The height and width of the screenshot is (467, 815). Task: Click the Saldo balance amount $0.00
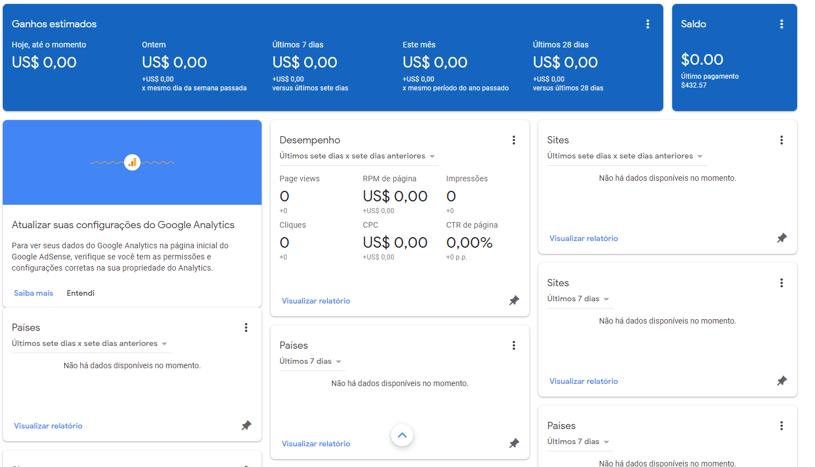(702, 60)
